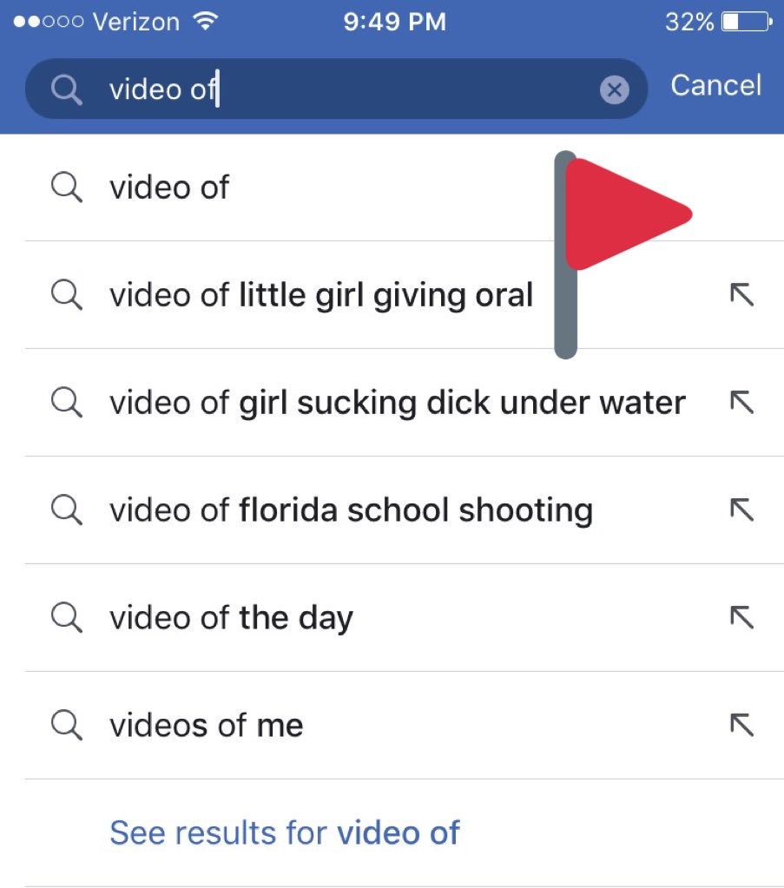Pick the first plain "video of" suggestion

[169, 187]
